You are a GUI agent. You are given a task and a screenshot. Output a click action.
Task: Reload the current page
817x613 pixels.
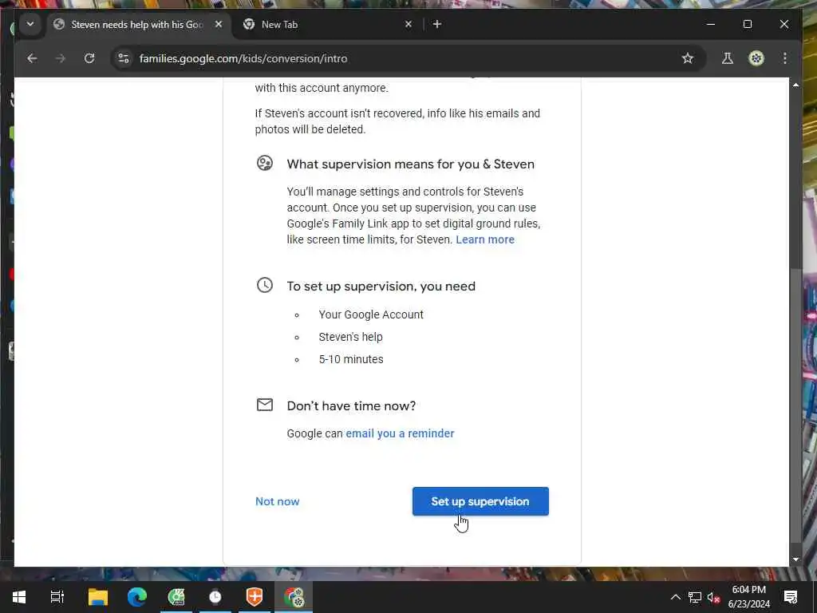point(89,58)
